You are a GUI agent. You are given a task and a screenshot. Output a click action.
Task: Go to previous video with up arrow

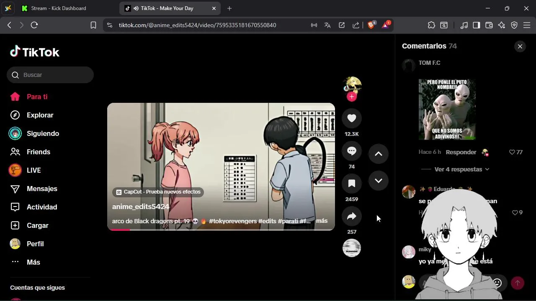pos(379,154)
